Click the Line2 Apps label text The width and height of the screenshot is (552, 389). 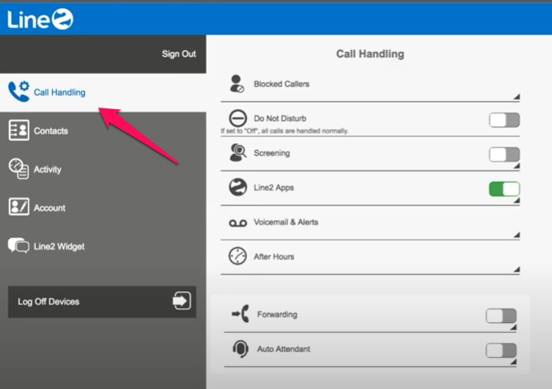(273, 188)
